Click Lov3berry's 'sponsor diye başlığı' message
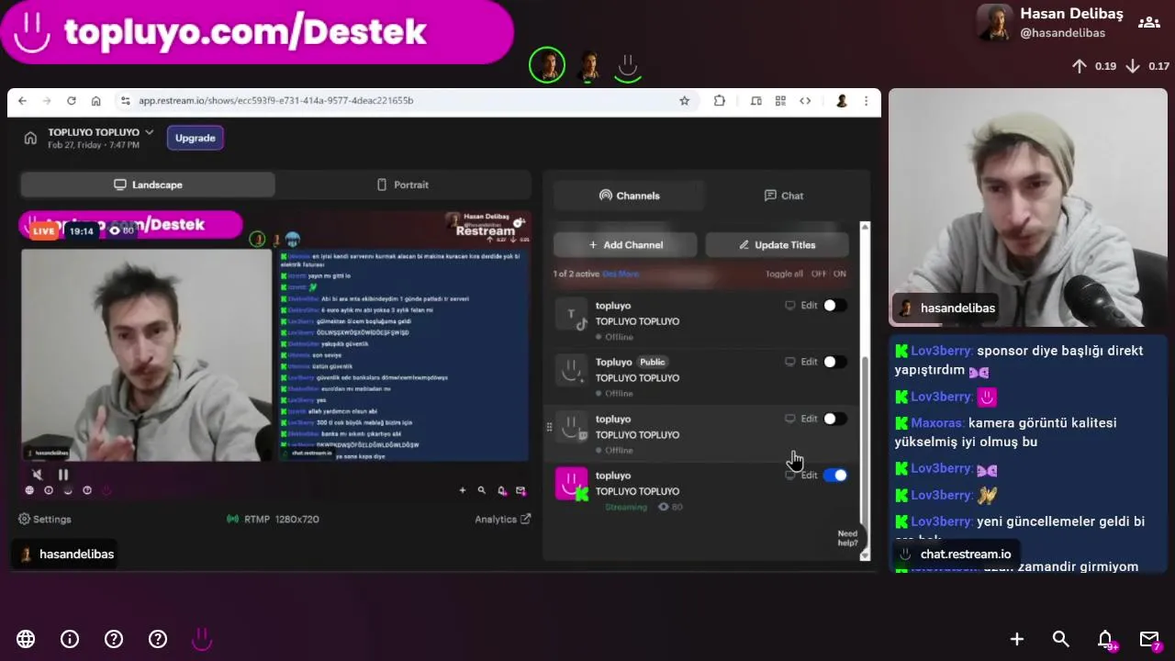 1019,360
